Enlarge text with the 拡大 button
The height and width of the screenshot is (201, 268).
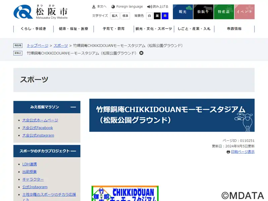click(x=115, y=16)
